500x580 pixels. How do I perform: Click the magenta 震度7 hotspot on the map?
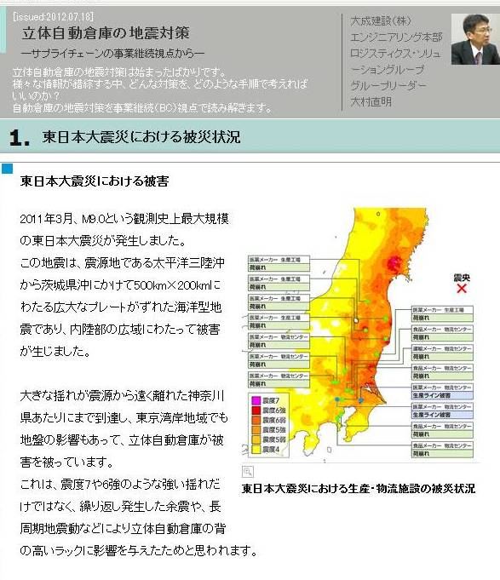(395, 263)
